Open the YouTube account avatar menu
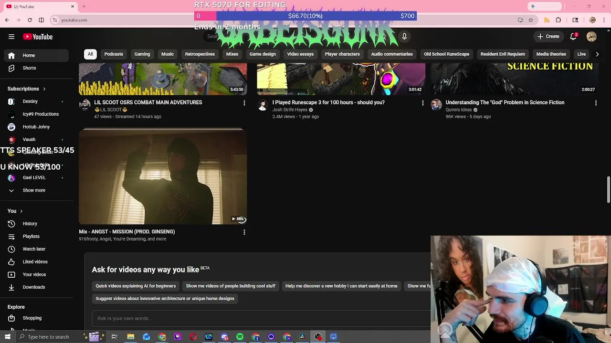Image resolution: width=611 pixels, height=343 pixels. 591,36
